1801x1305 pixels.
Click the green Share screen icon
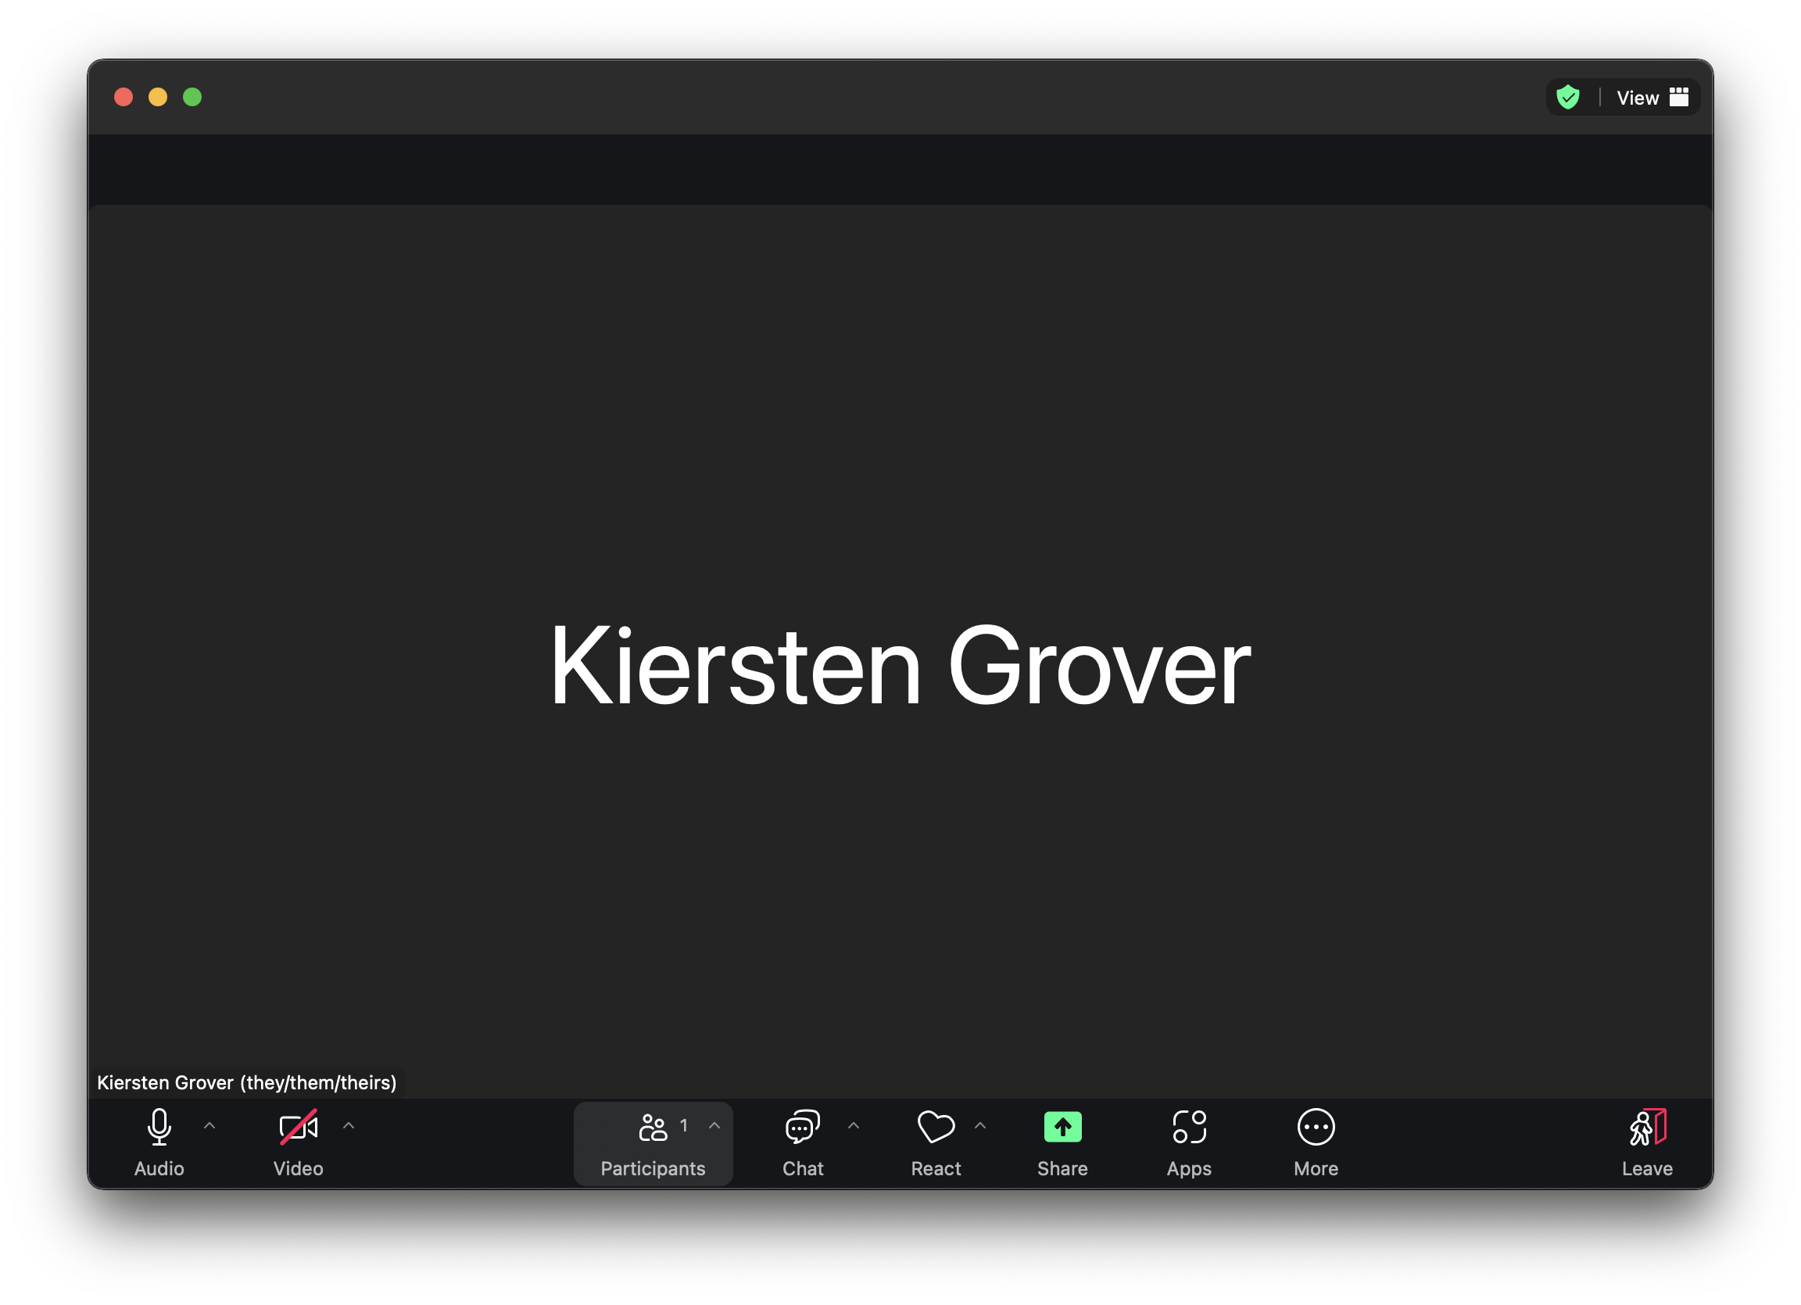[x=1062, y=1127]
